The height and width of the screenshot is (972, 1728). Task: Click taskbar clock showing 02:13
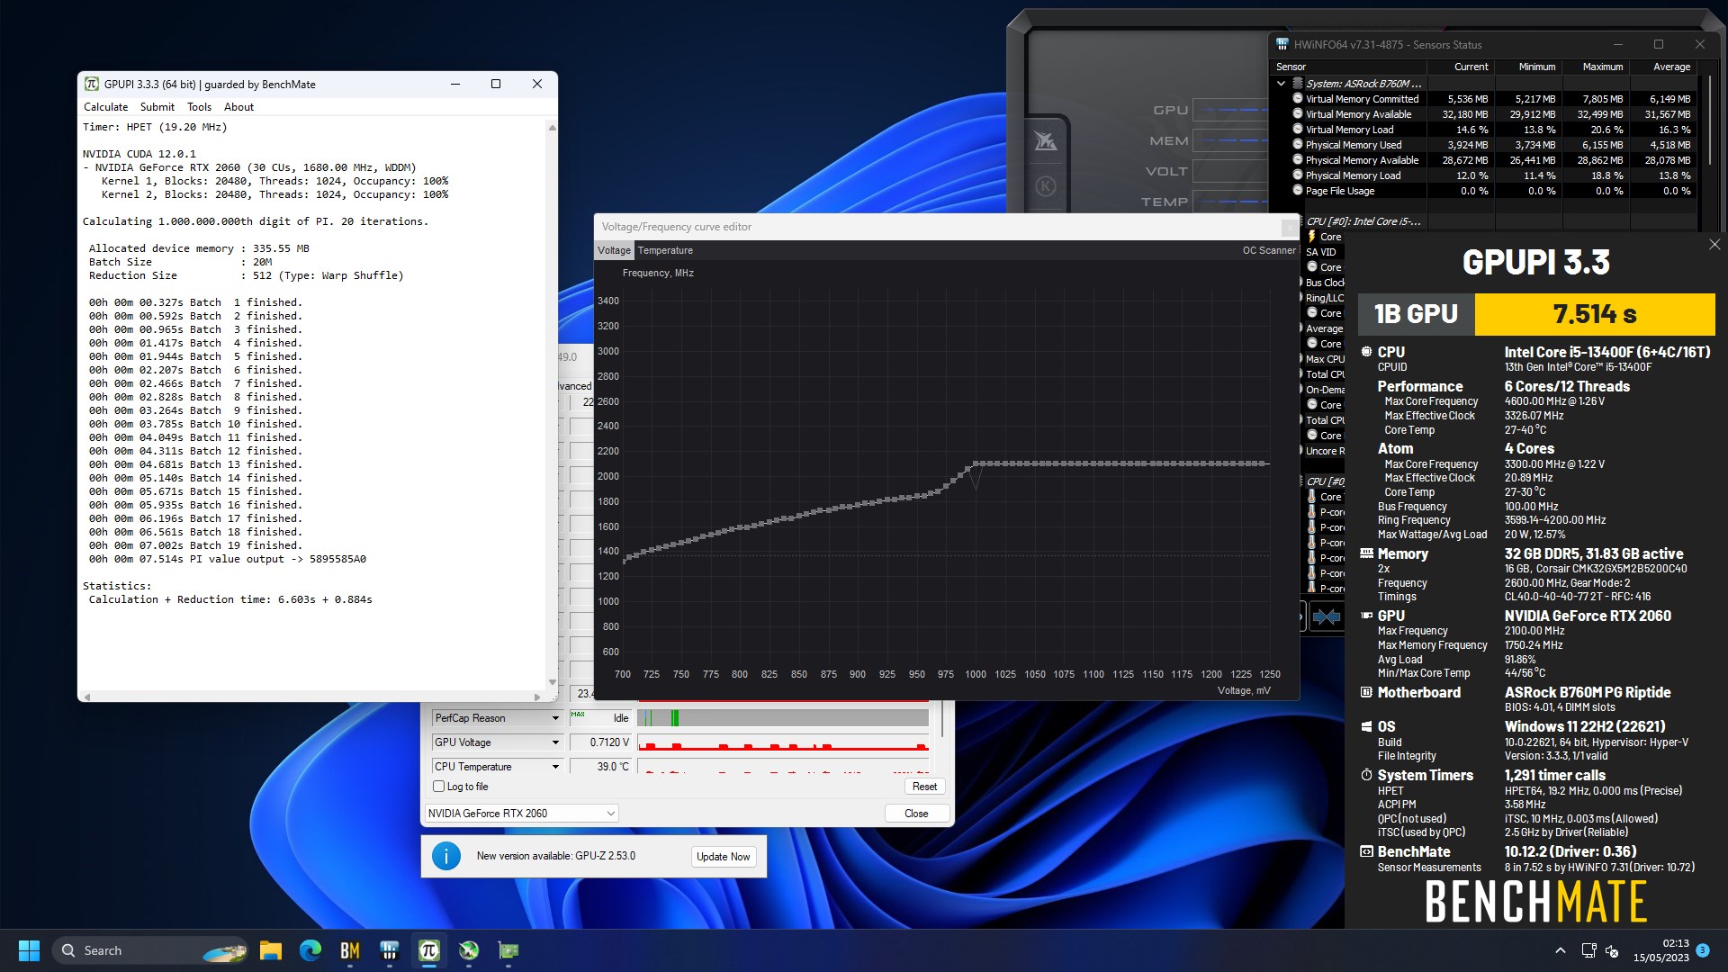(x=1660, y=950)
